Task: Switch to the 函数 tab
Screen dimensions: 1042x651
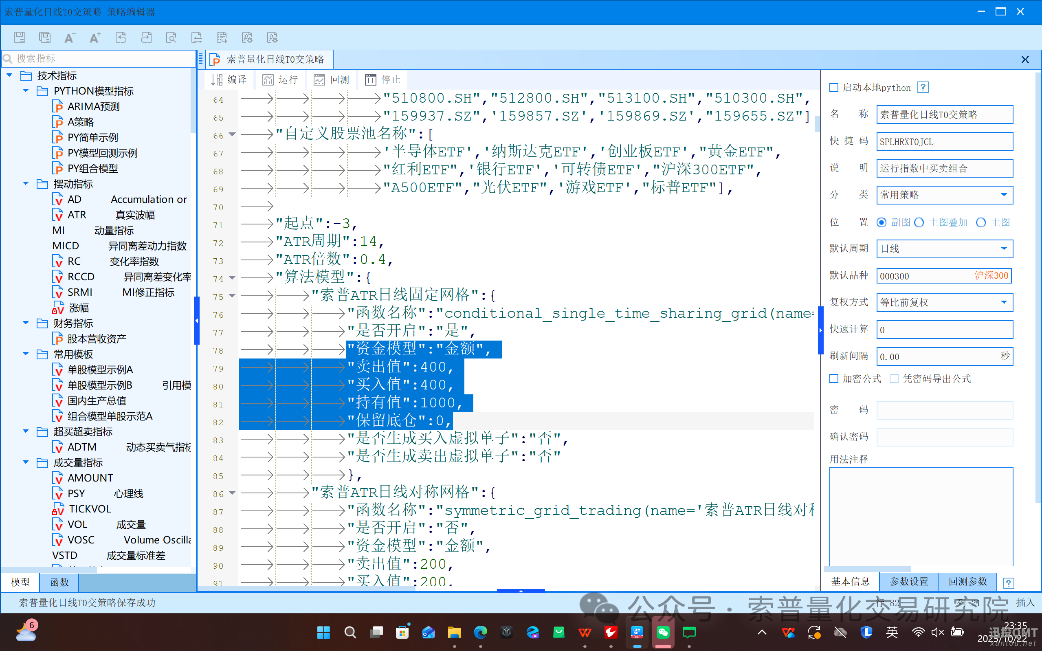Action: (x=59, y=582)
